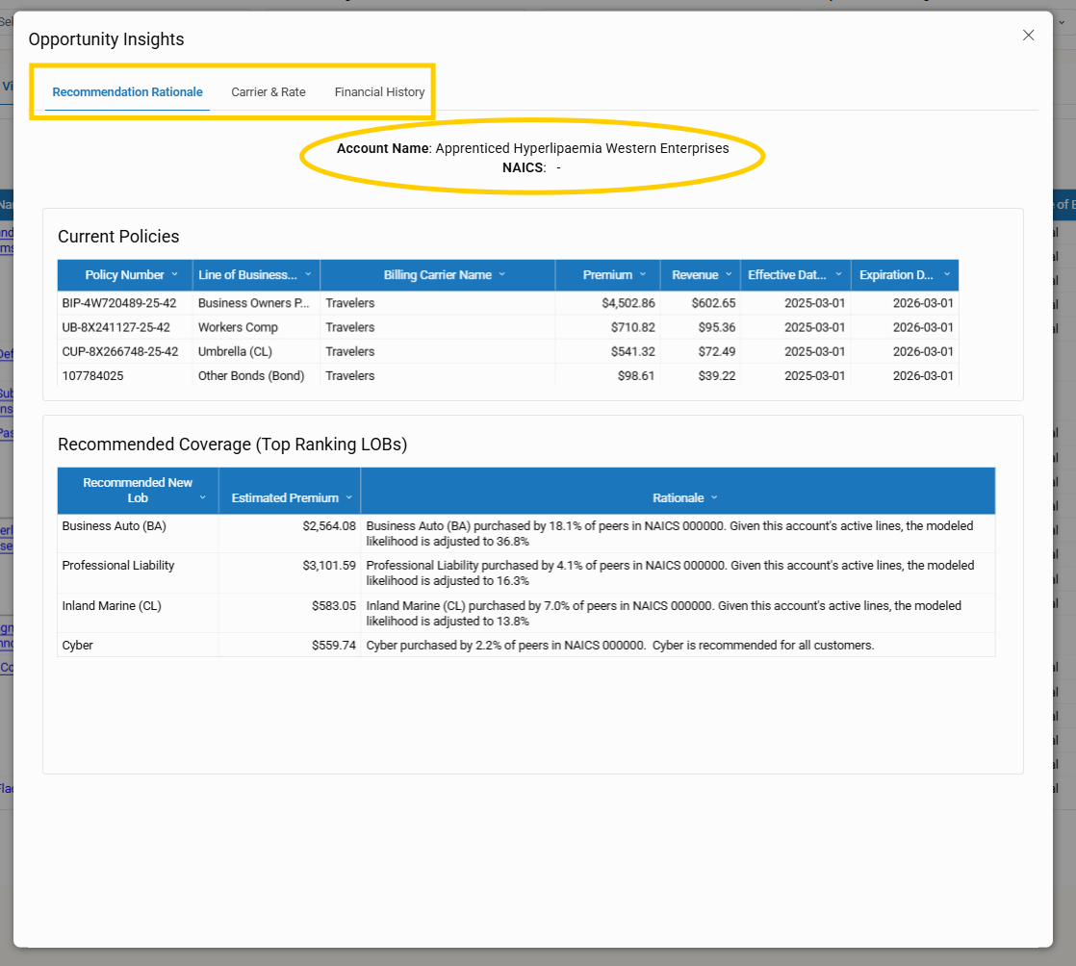Select the Umbrella (CL) line of business cell
1076x966 pixels.
point(235,351)
